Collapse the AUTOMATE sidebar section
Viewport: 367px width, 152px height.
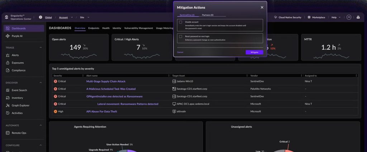click(x=40, y=126)
